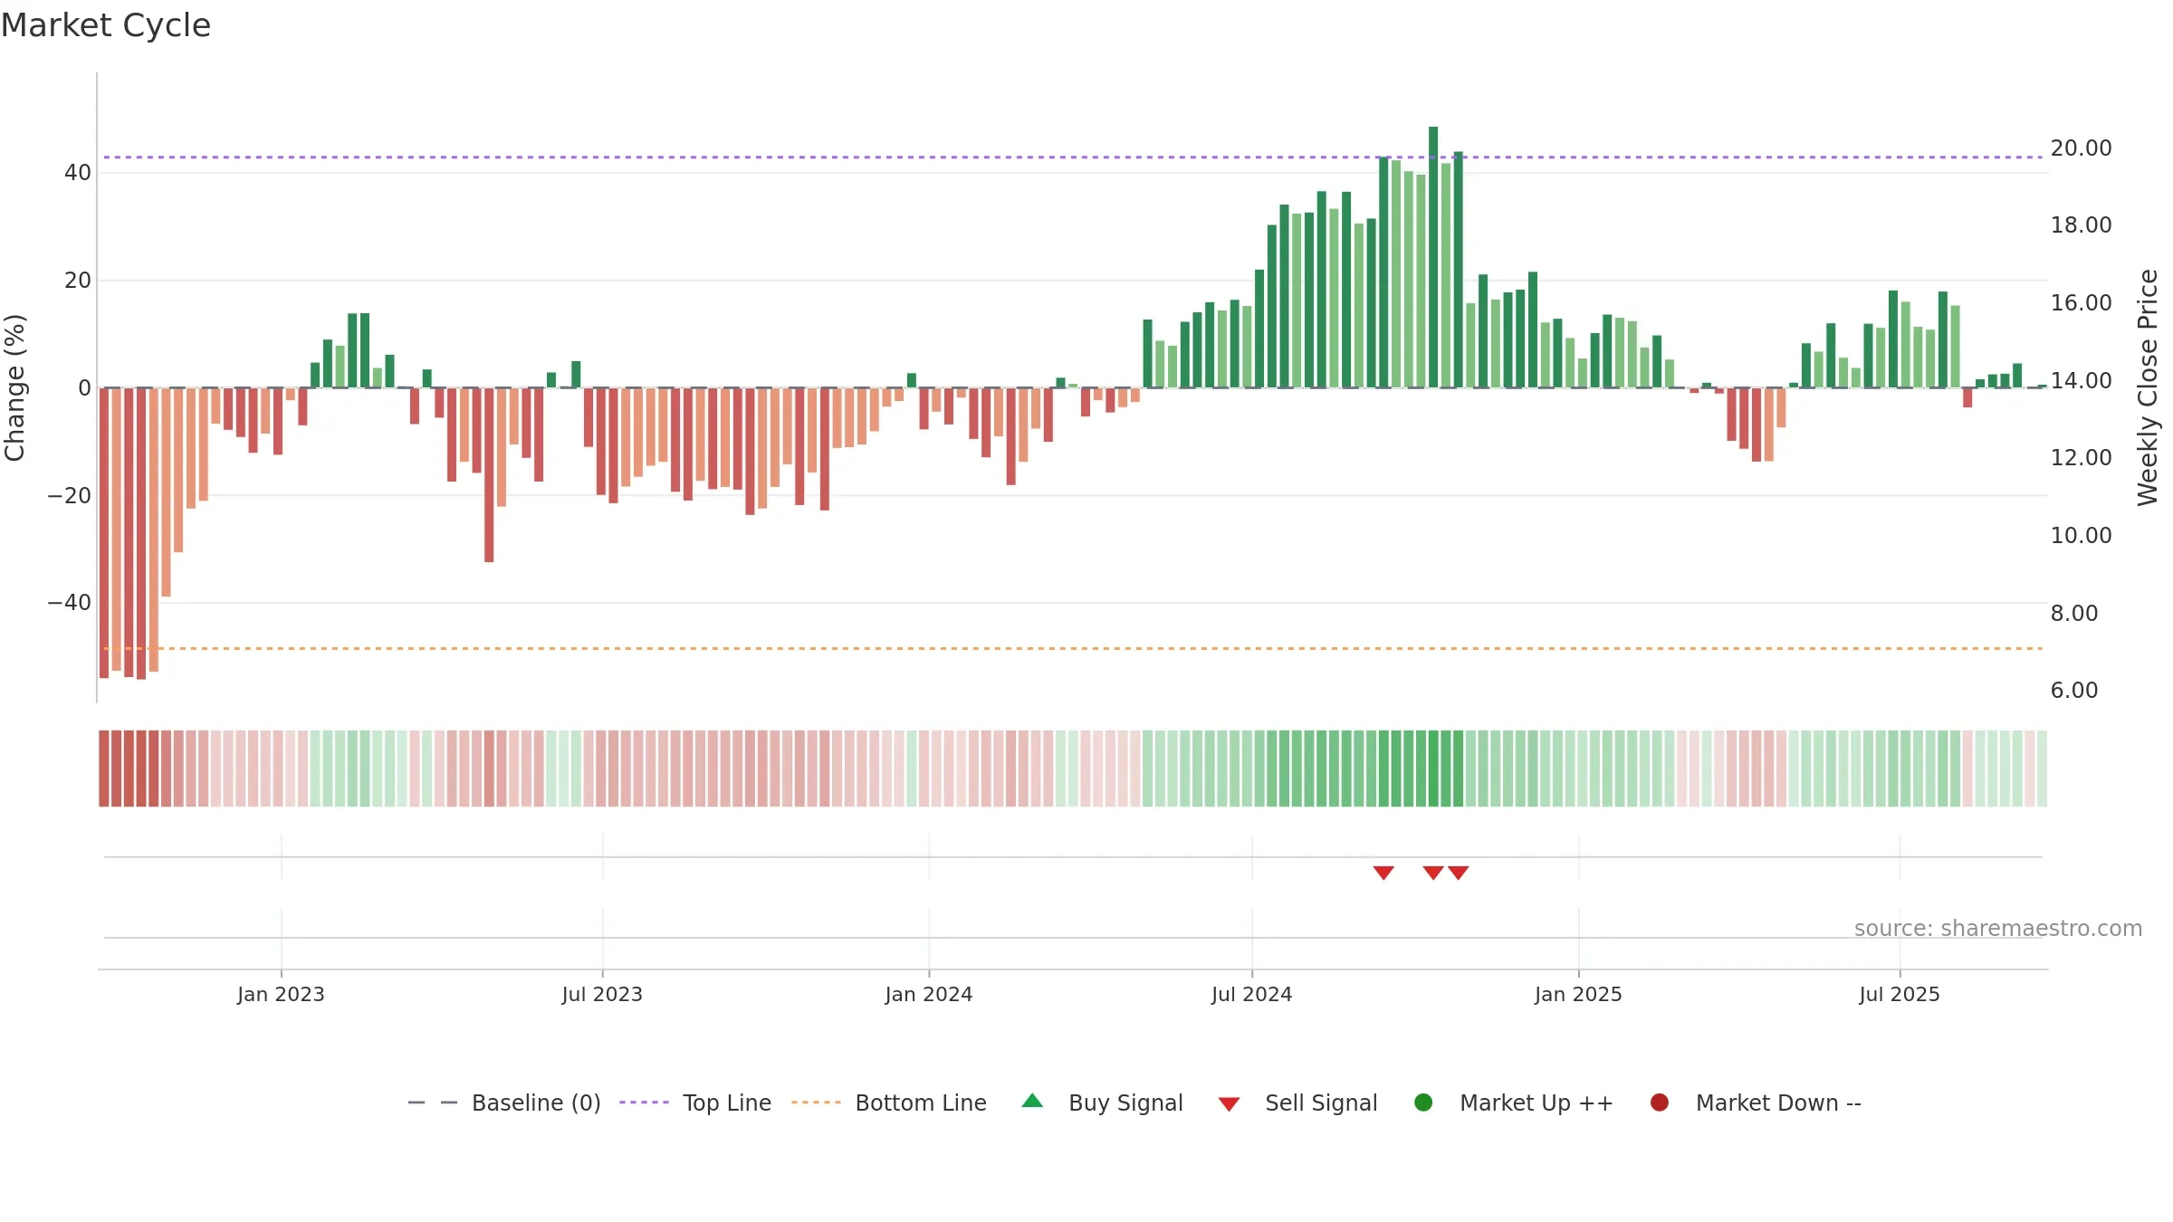Click the red Market Down circle icon
Screen dimensions: 2173x1222
[1660, 1103]
